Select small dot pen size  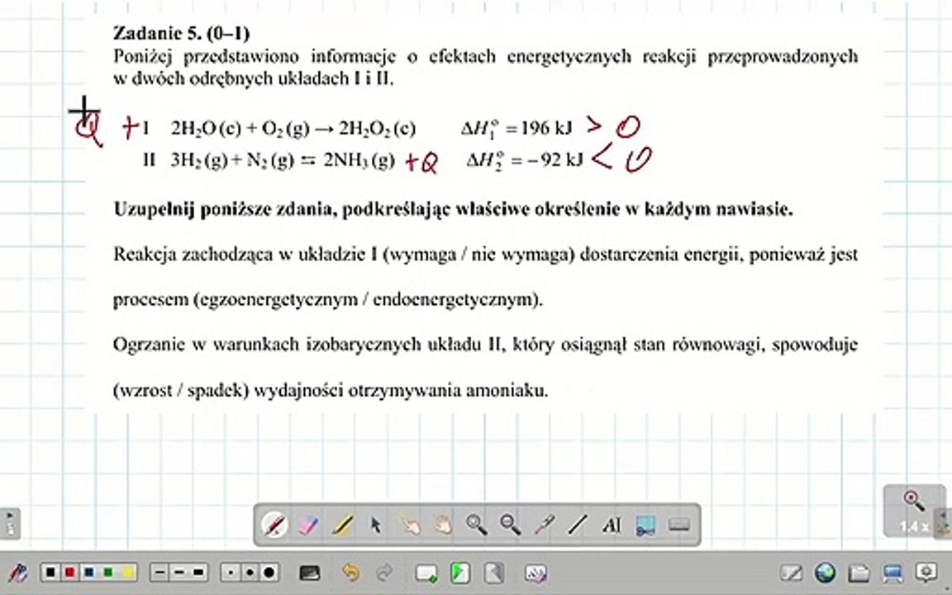coord(231,573)
